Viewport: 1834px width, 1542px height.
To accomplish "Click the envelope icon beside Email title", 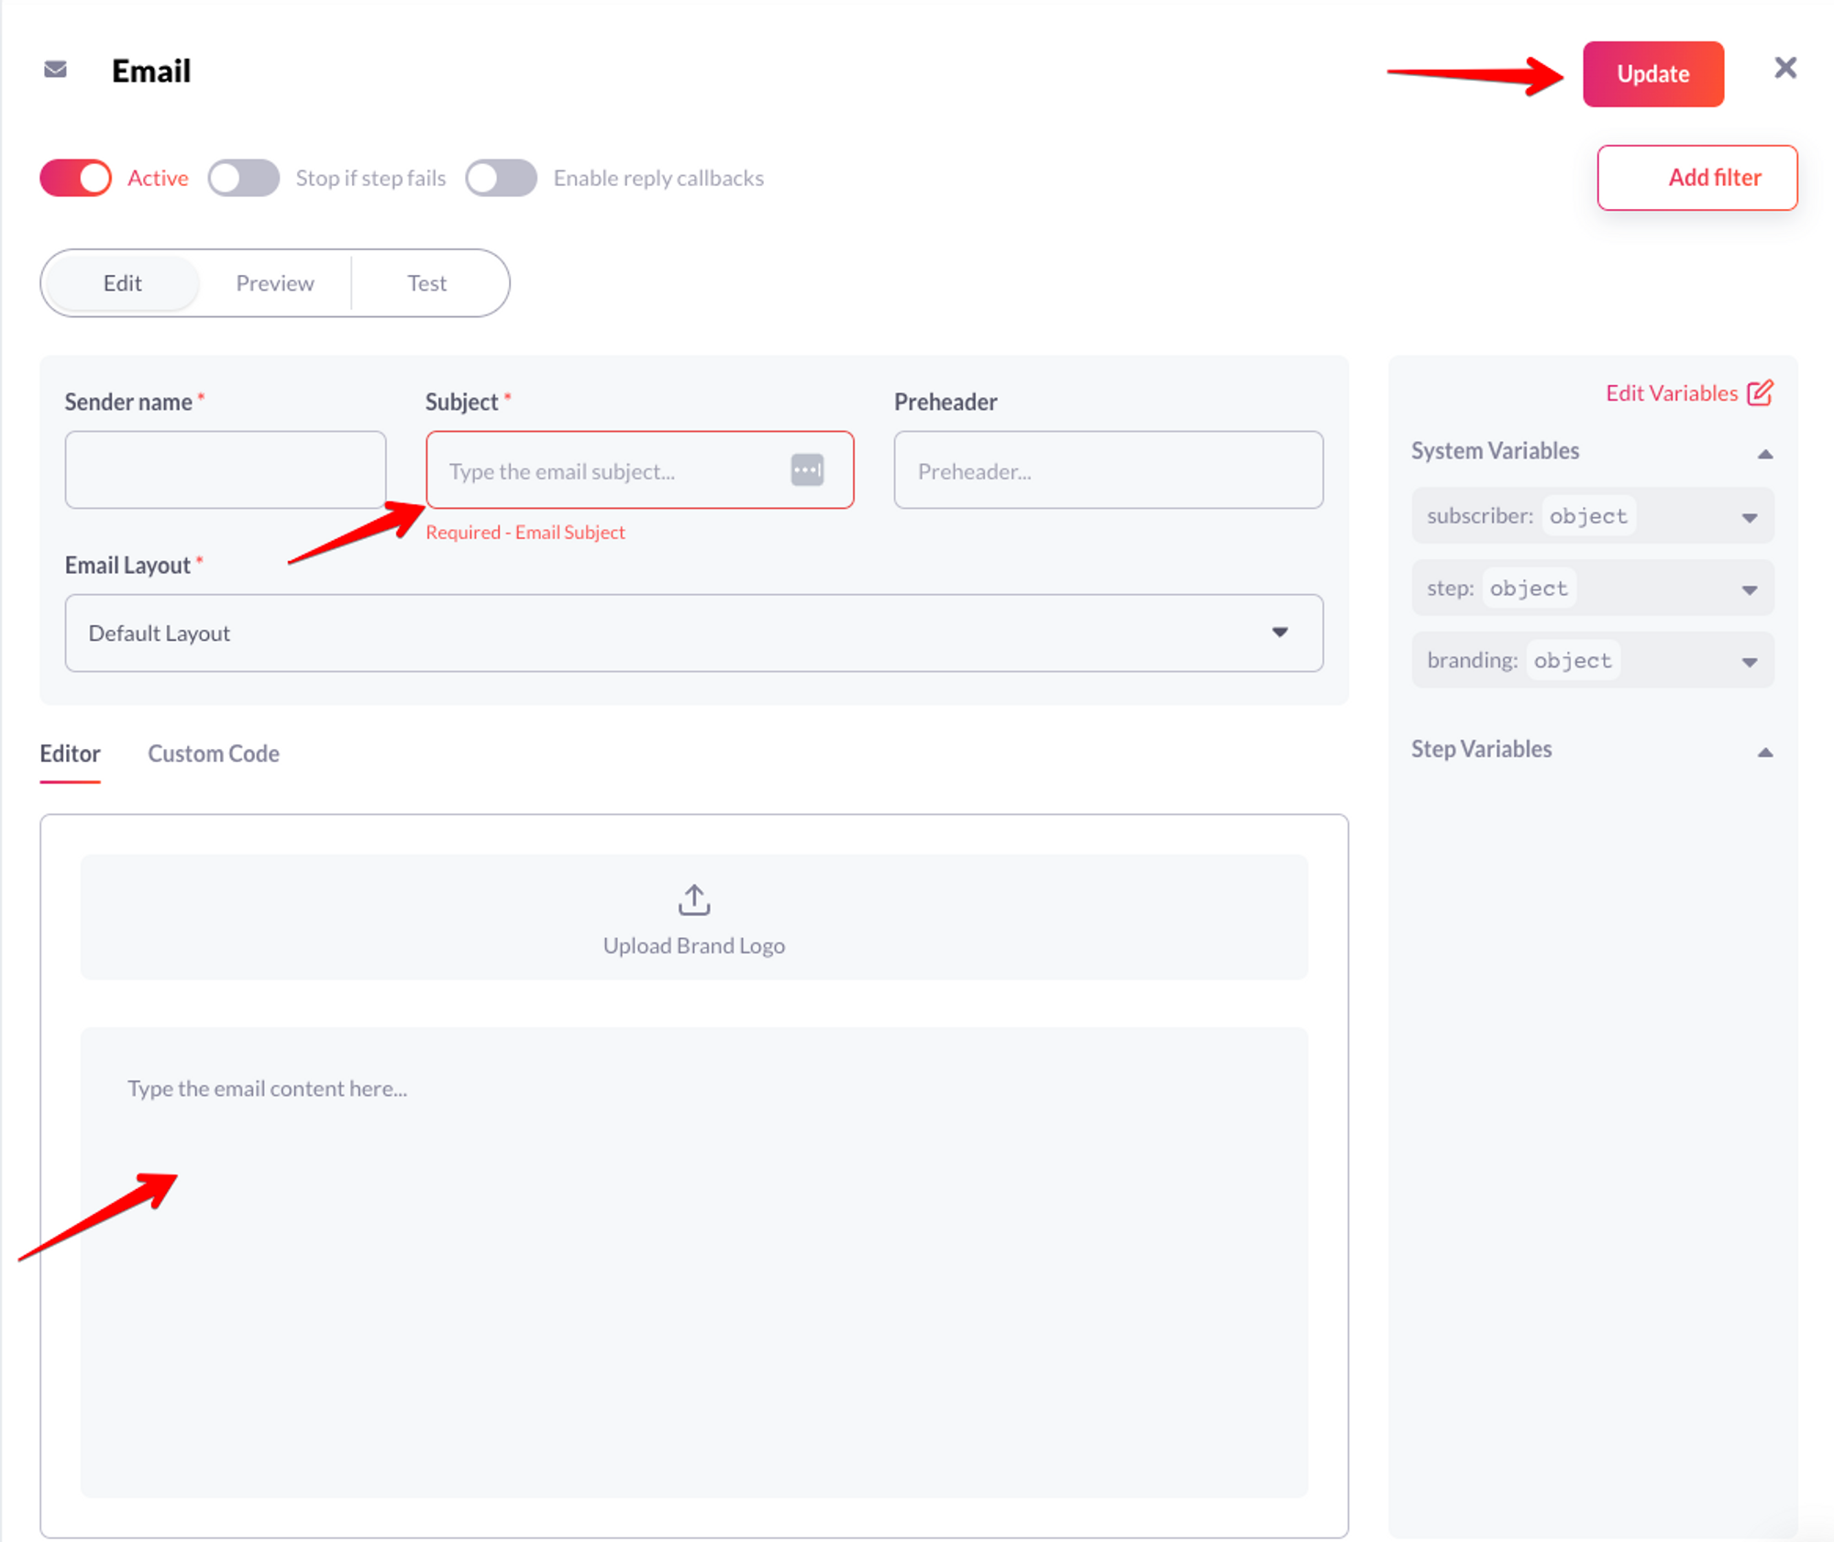I will click(x=55, y=70).
